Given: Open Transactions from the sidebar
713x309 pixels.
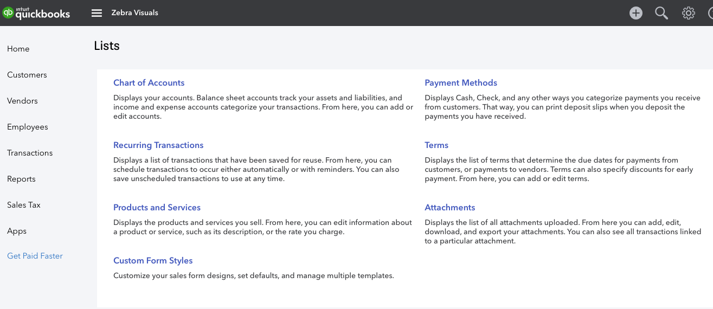Looking at the screenshot, I should click(x=30, y=153).
